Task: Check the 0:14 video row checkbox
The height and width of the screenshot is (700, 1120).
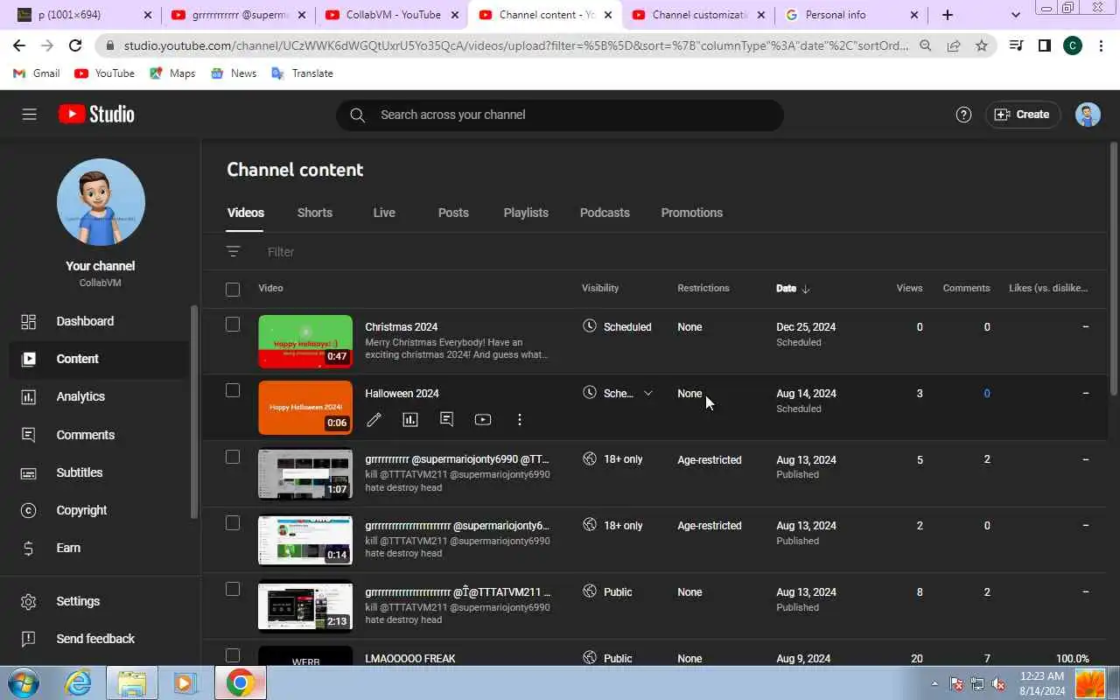Action: click(x=233, y=523)
